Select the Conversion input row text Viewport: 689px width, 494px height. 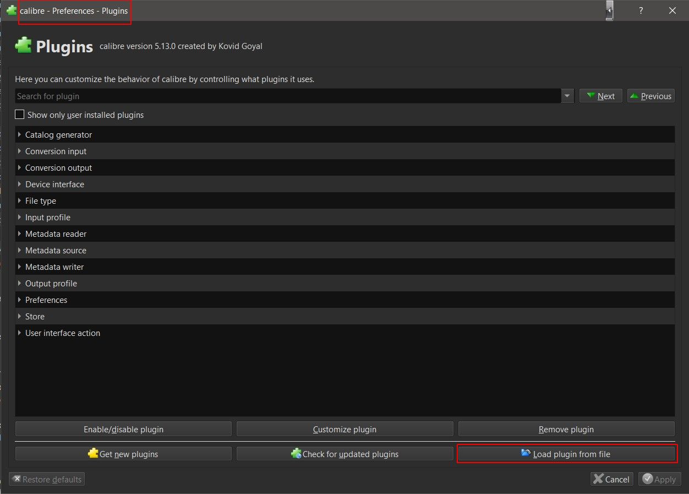click(x=56, y=151)
